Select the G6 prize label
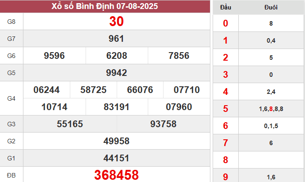The image size is (305, 182). coord(11,56)
